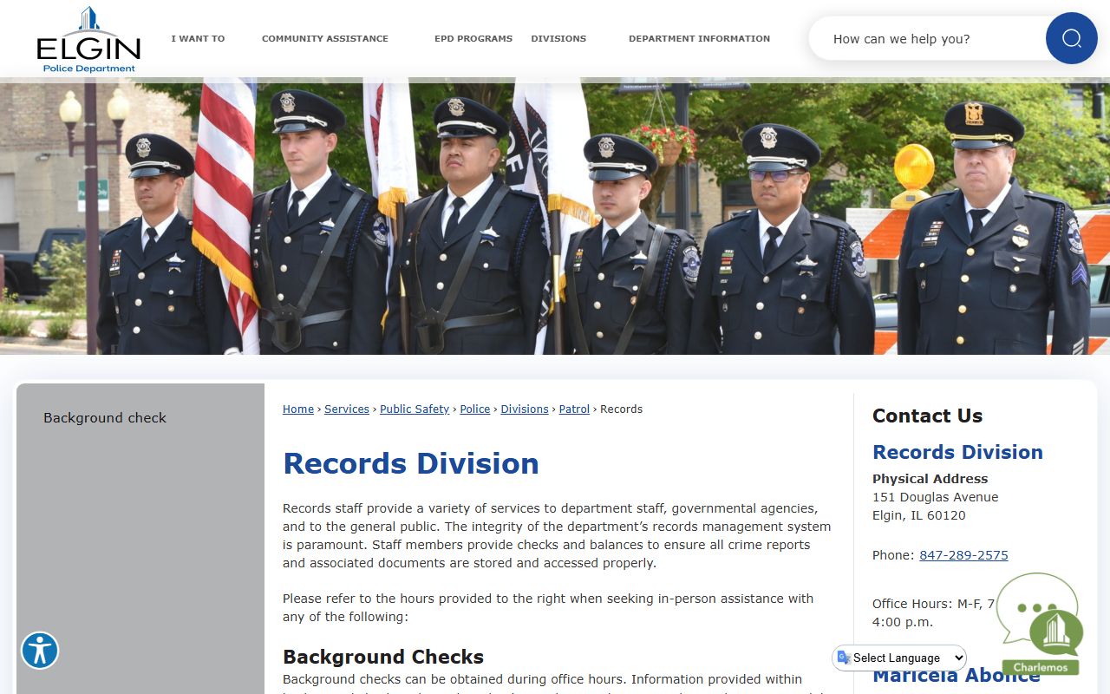Click the Records Division contact heading
The height and width of the screenshot is (694, 1110).
(x=957, y=452)
